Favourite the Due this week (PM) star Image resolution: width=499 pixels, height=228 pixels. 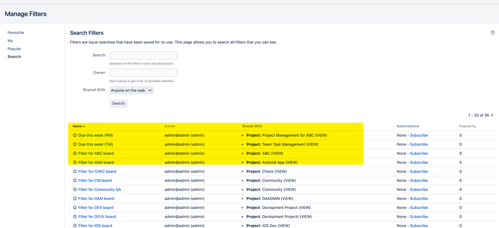tap(75, 135)
